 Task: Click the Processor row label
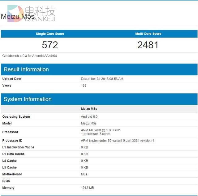(x=10, y=132)
